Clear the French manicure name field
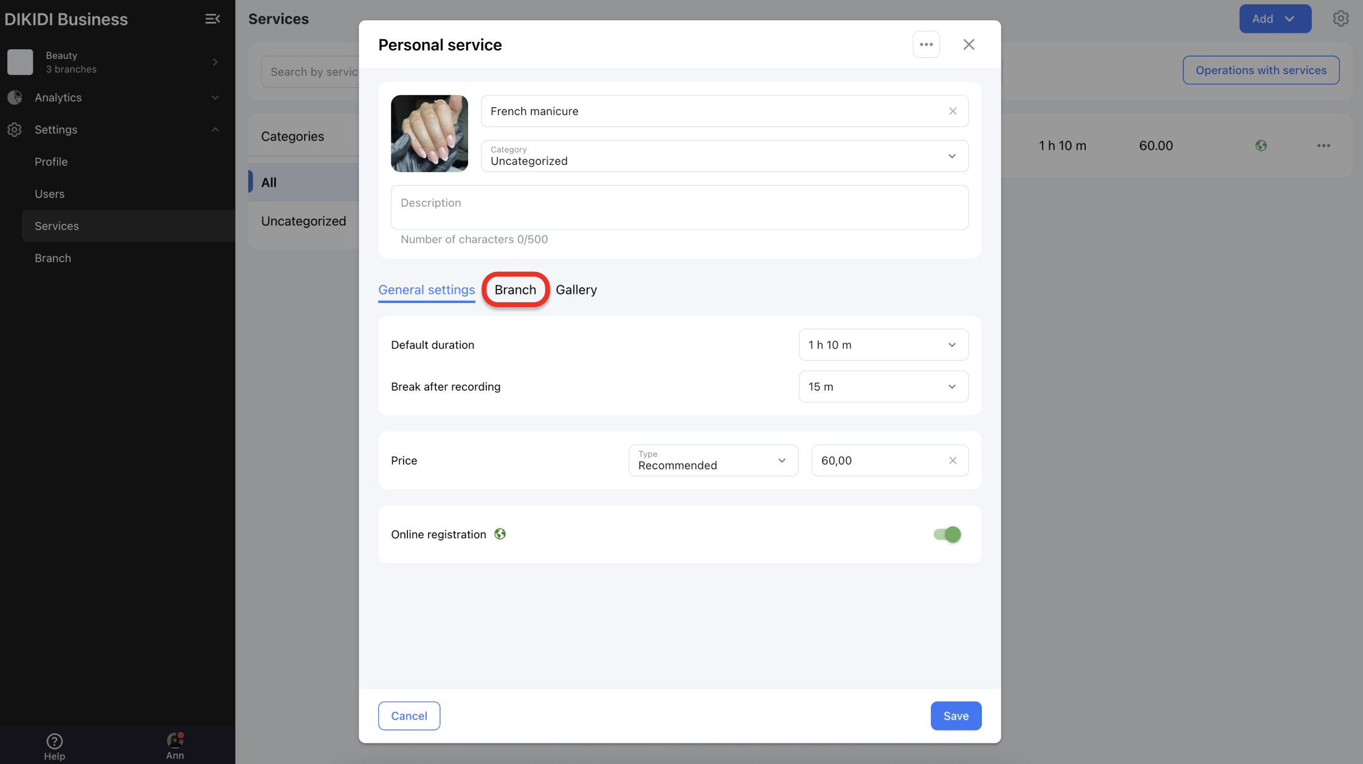The height and width of the screenshot is (764, 1363). (953, 111)
